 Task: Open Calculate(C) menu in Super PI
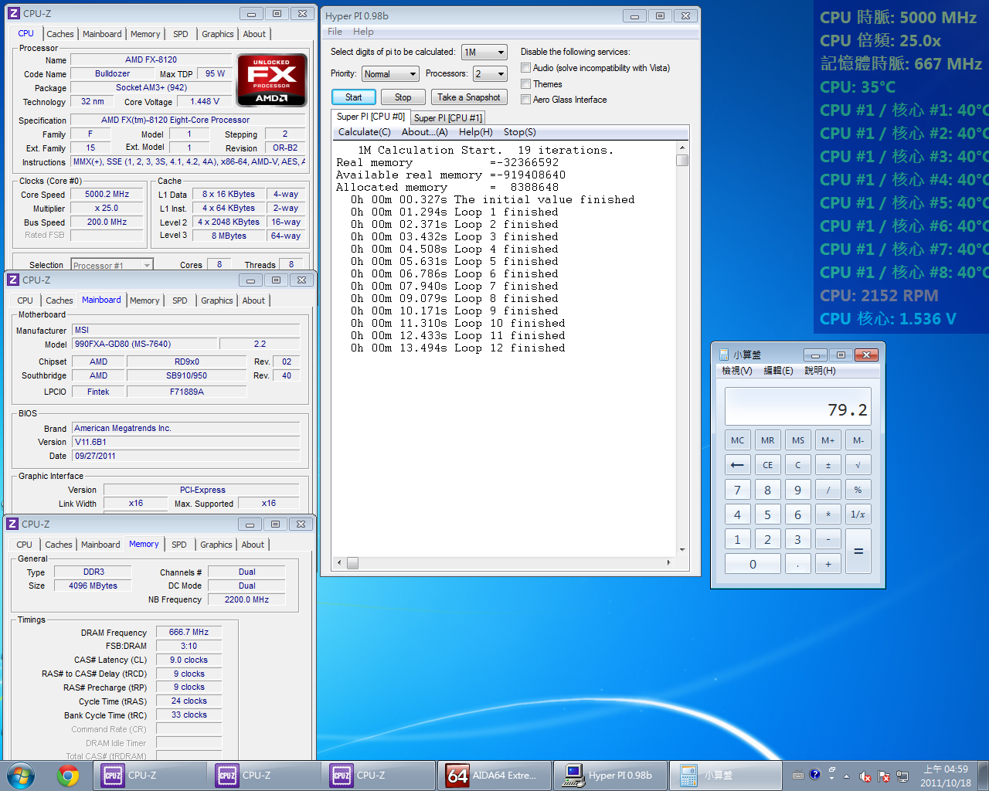tap(364, 132)
